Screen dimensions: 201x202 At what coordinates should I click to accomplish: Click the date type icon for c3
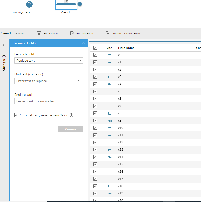point(110,77)
